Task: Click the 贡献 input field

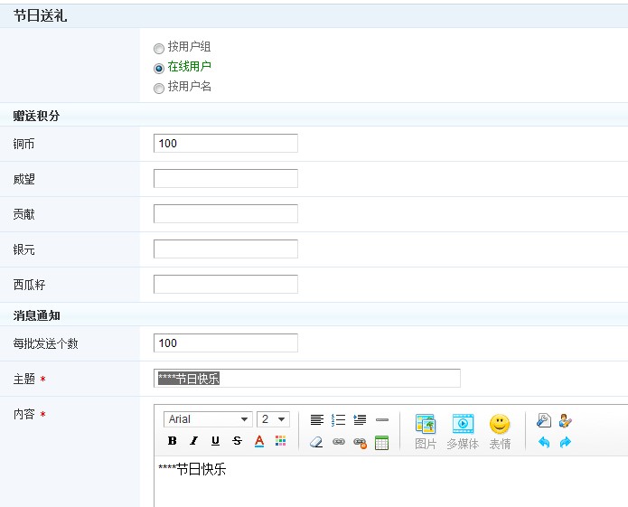Action: pyautogui.click(x=226, y=214)
